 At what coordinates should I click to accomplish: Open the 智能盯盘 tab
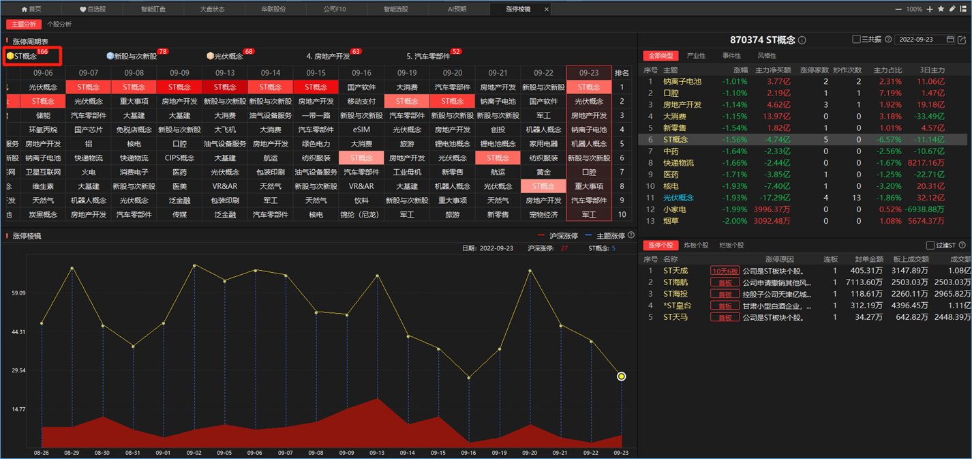click(153, 9)
